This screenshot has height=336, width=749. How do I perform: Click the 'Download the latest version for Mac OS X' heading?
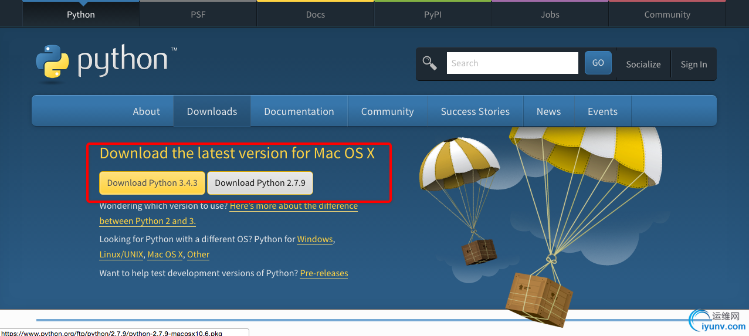[237, 153]
